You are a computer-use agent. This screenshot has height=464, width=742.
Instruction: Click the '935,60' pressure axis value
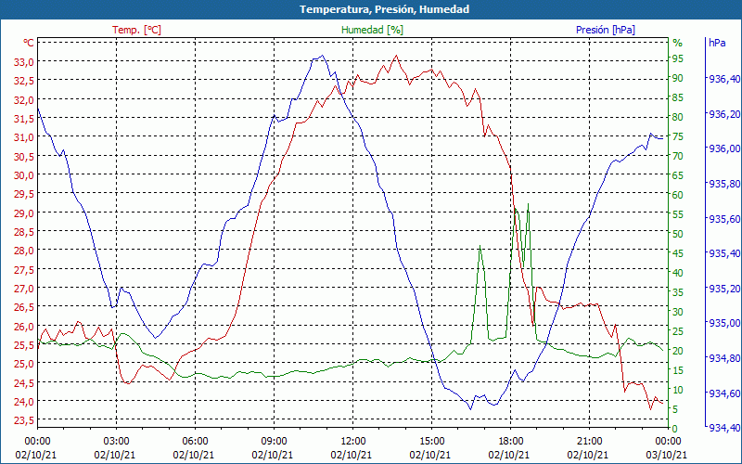(x=724, y=219)
